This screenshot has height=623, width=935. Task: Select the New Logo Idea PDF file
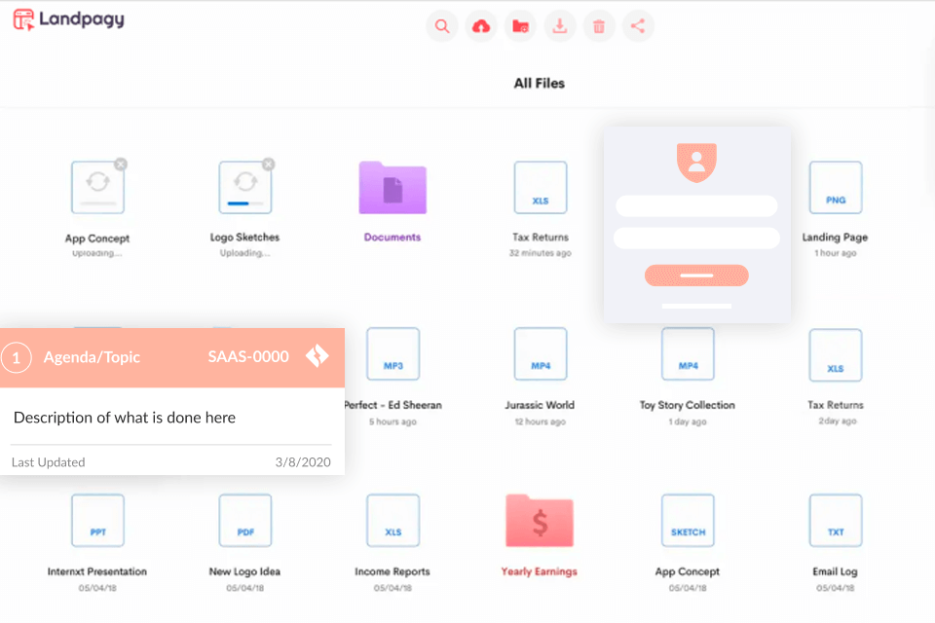pos(245,521)
